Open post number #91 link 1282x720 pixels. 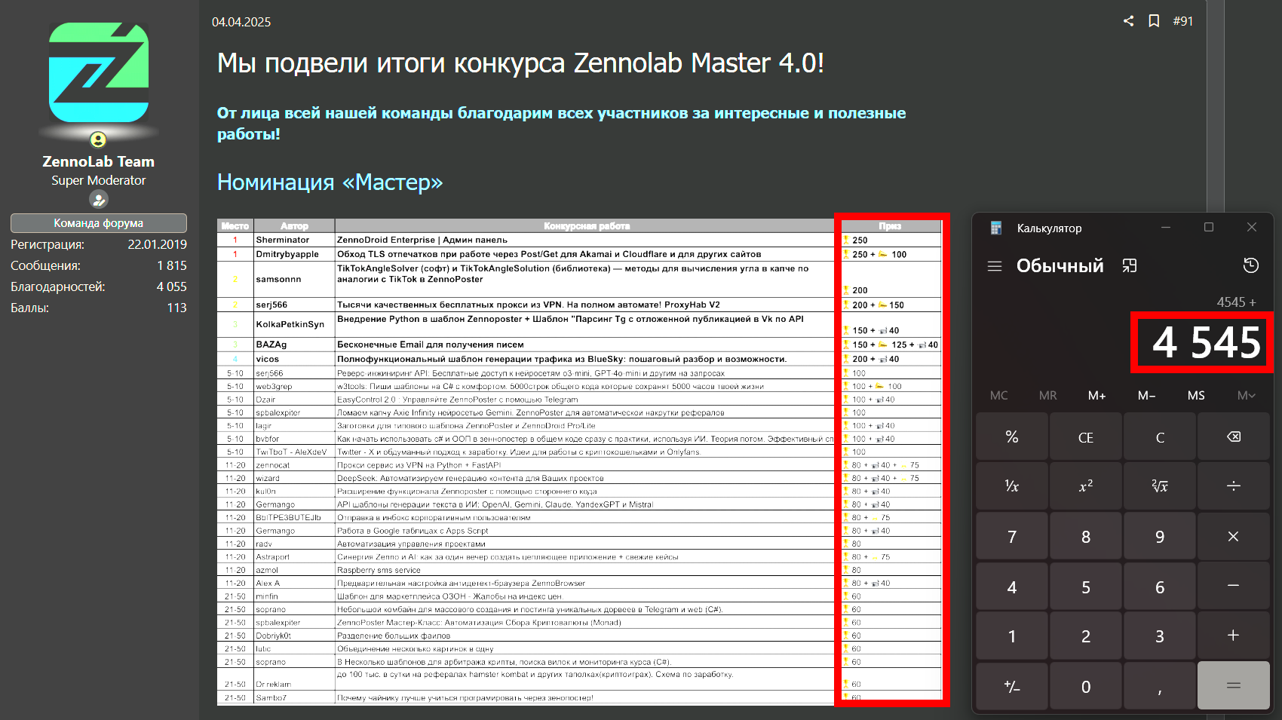[x=1183, y=21]
